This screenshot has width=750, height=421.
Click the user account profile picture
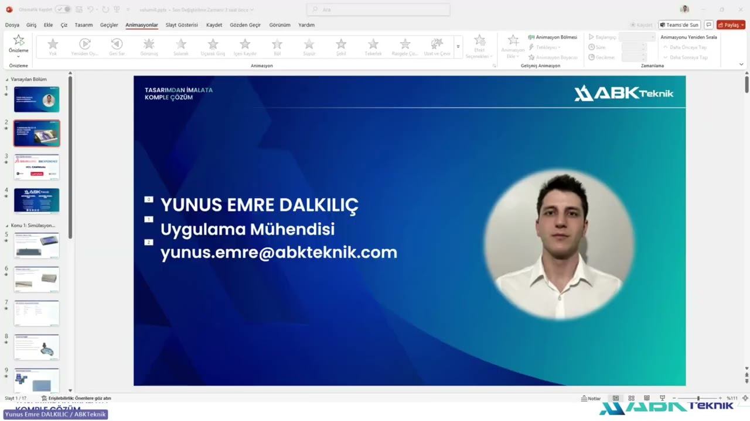[x=684, y=9]
